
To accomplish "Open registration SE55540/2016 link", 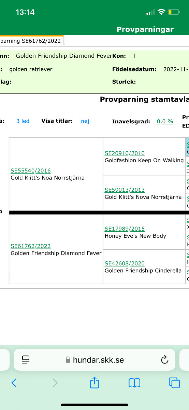I will coord(31,170).
